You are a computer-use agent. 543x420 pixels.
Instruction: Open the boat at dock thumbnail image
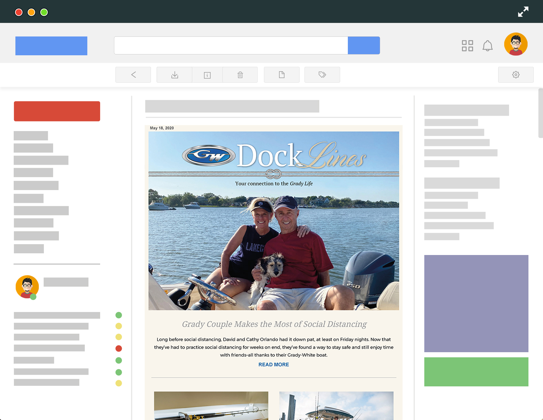click(336, 405)
